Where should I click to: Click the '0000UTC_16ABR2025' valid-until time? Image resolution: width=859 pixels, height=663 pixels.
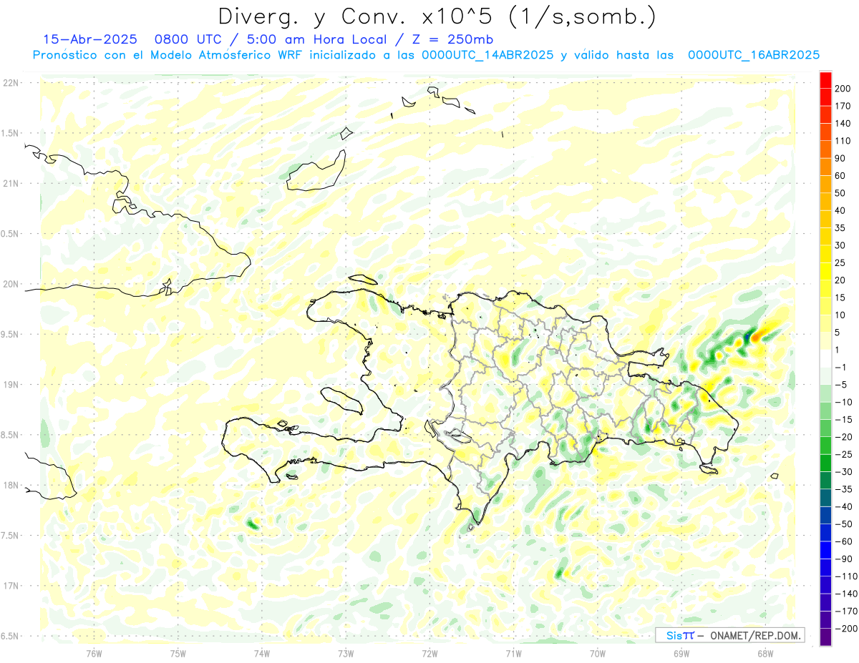tap(754, 55)
